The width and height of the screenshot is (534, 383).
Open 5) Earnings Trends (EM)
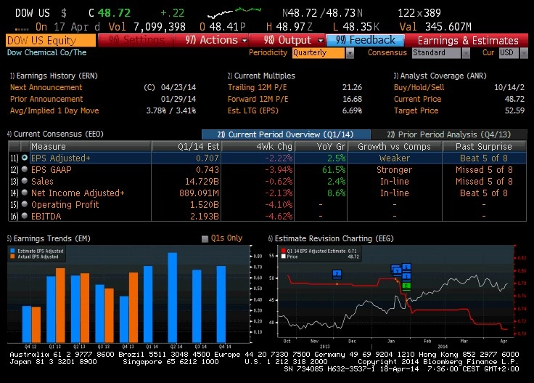pyautogui.click(x=49, y=238)
